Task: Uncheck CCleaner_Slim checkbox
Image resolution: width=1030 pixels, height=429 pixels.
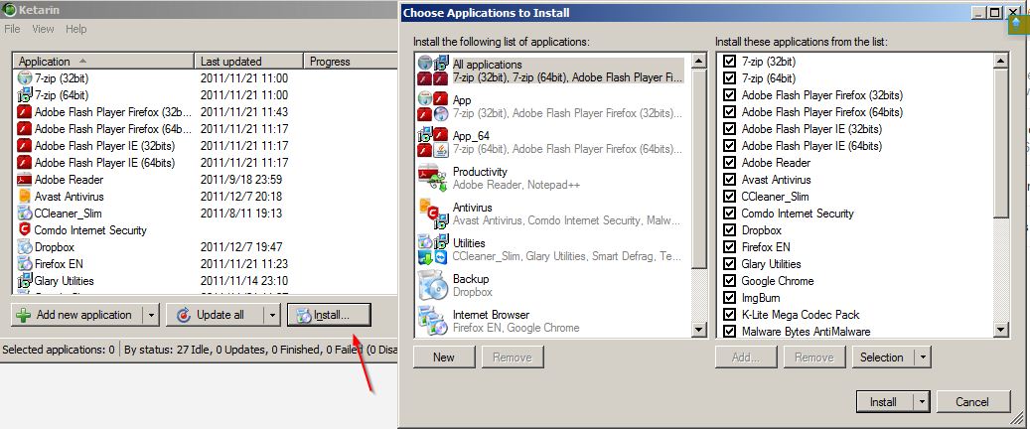Action: (728, 197)
